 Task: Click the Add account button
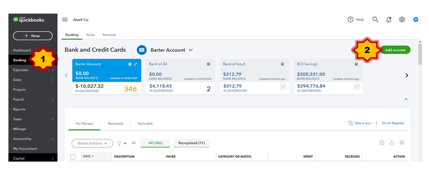click(396, 50)
